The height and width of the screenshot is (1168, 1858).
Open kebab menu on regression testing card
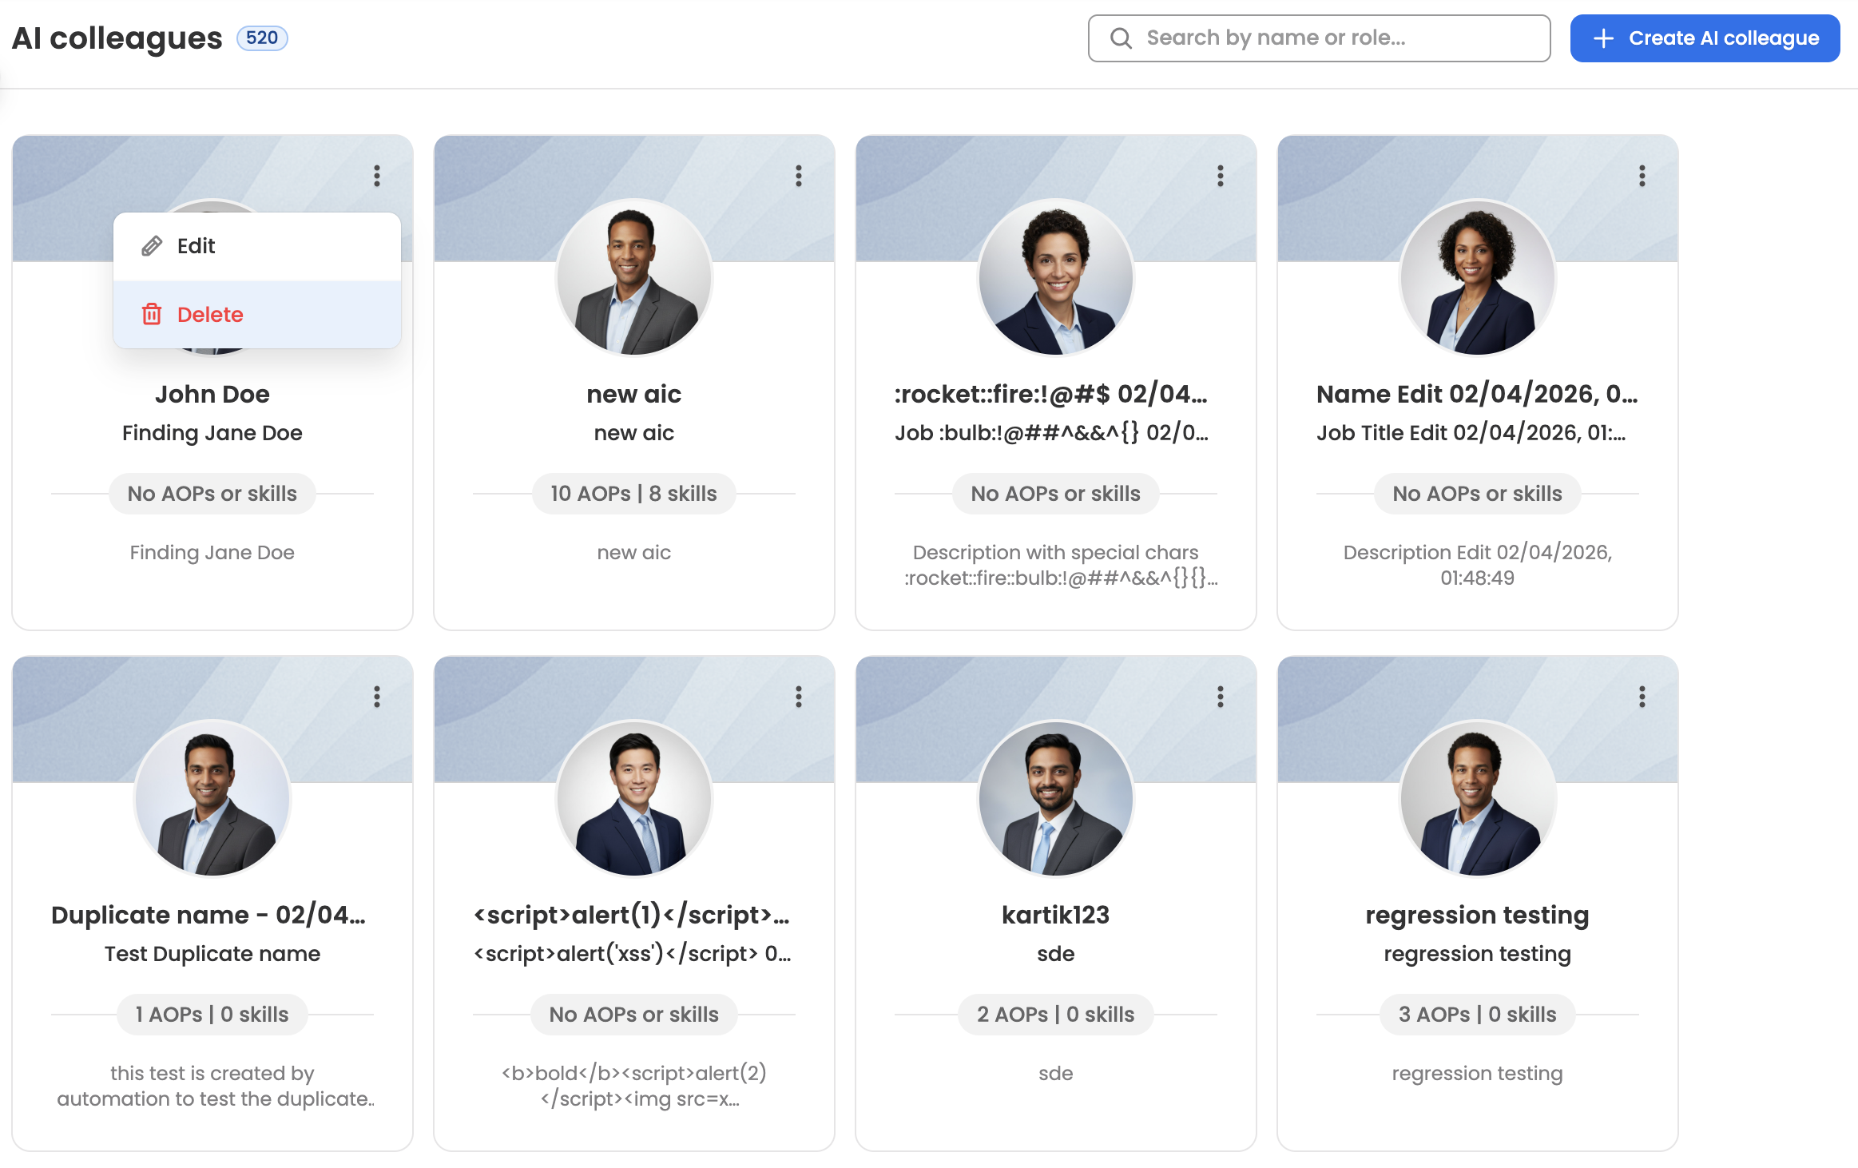point(1642,697)
